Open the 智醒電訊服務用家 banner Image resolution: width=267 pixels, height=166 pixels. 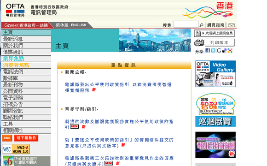(215, 104)
